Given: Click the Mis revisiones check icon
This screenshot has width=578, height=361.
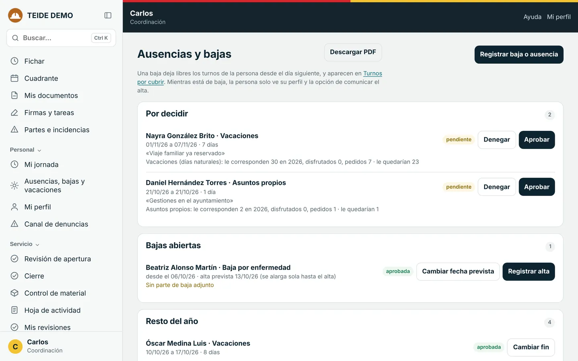Looking at the screenshot, I should point(14,327).
